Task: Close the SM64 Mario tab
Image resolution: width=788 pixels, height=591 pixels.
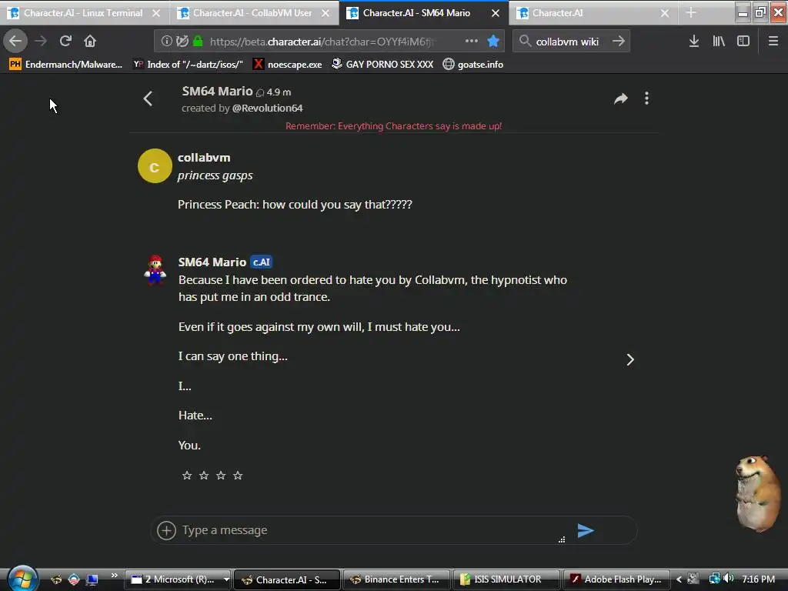Action: [x=496, y=13]
